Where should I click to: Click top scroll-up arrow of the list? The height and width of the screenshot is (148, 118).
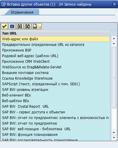pyautogui.click(x=114, y=38)
